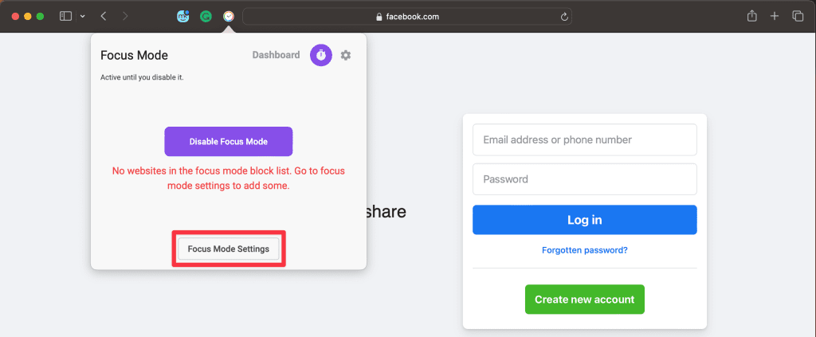The image size is (816, 337).
Task: Click the Log in button
Action: coord(584,220)
